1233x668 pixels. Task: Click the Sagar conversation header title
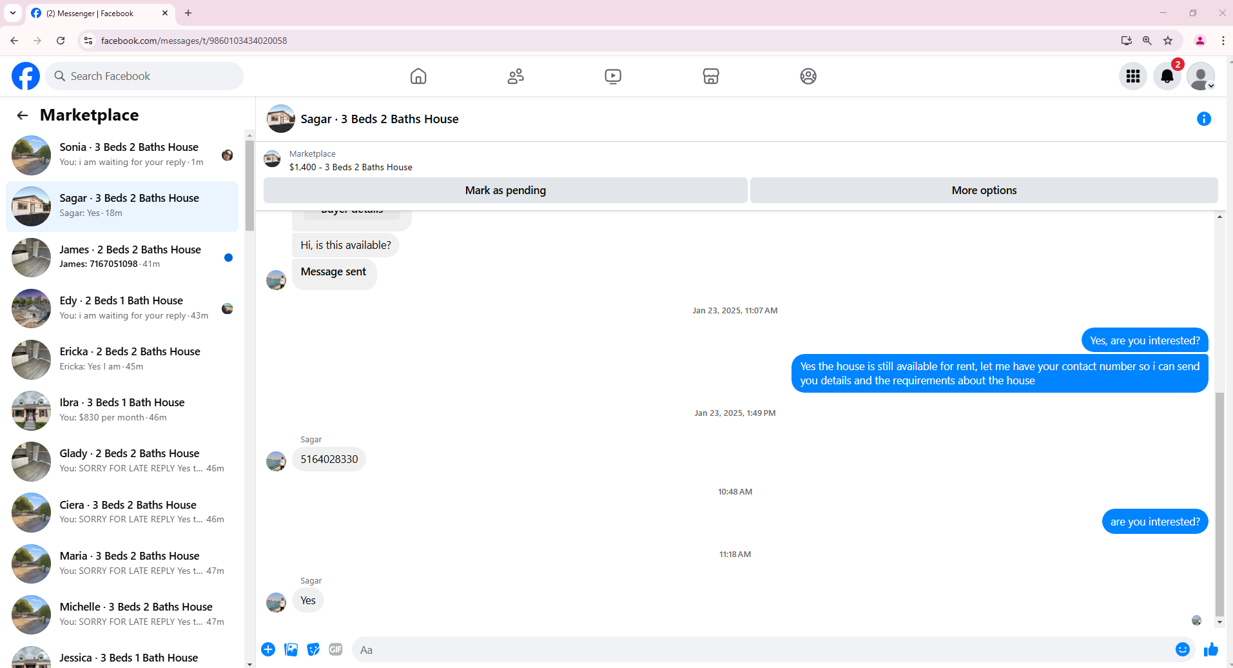coord(380,119)
